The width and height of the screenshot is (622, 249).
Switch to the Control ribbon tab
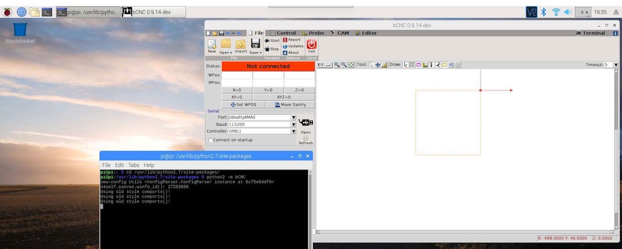[x=283, y=33]
